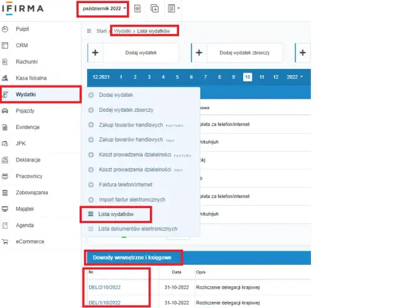Open eCommerce section
The width and height of the screenshot is (398, 308).
(30, 242)
